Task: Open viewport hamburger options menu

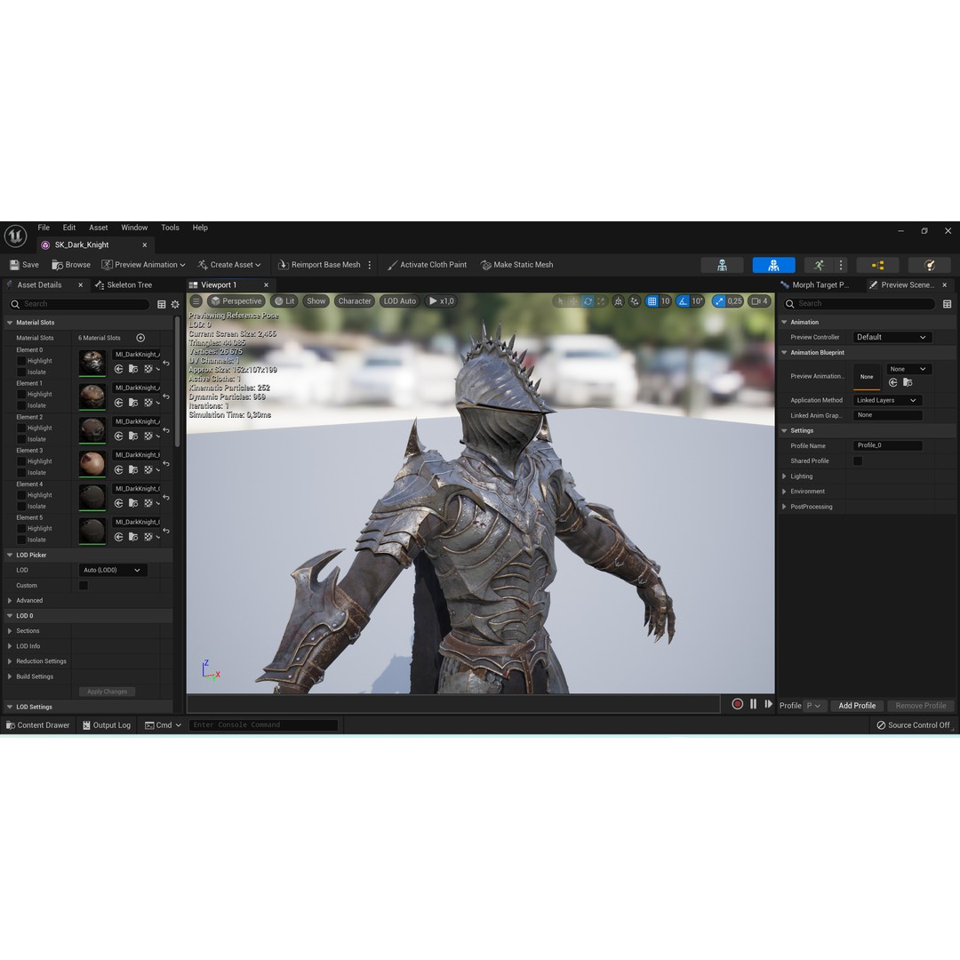Action: click(x=196, y=301)
